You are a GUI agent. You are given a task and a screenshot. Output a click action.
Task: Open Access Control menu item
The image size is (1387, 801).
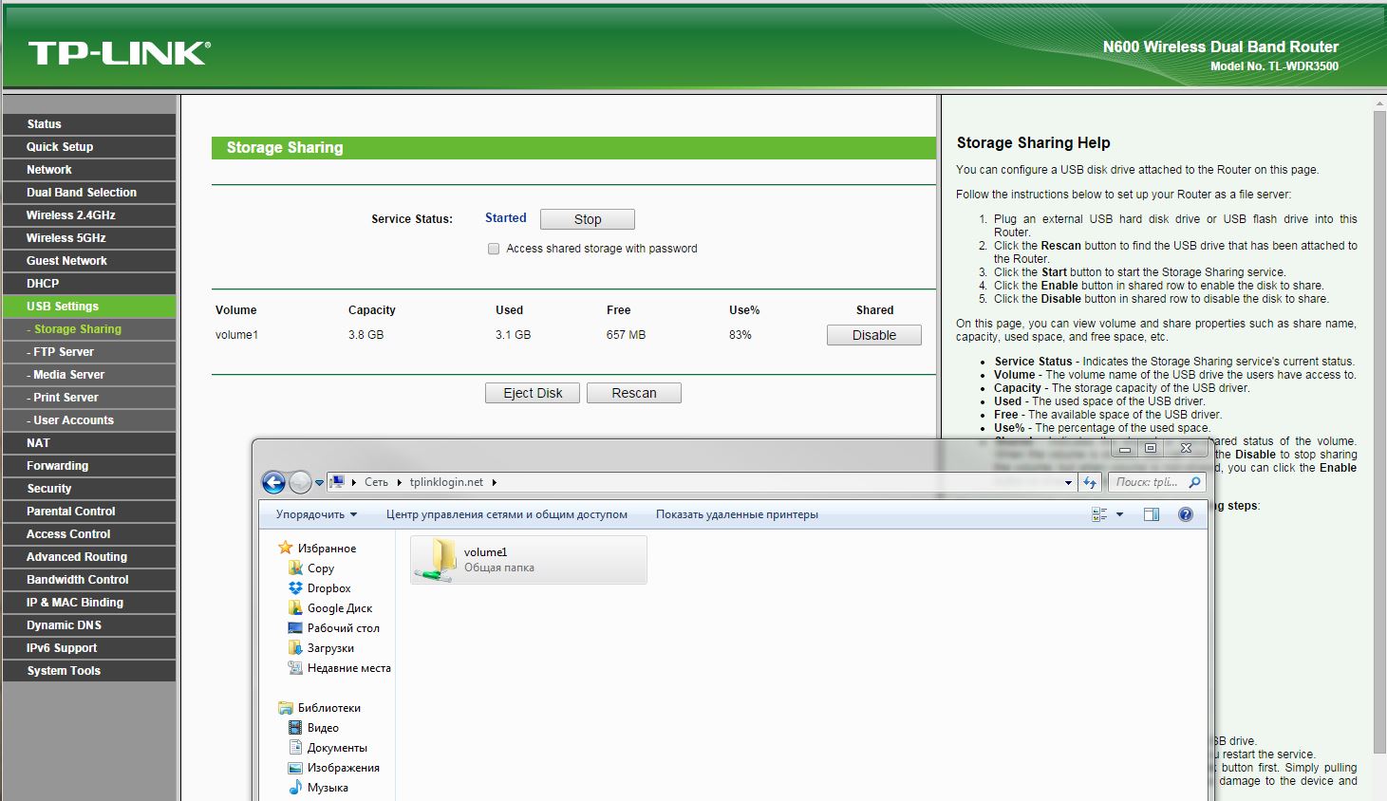click(89, 534)
